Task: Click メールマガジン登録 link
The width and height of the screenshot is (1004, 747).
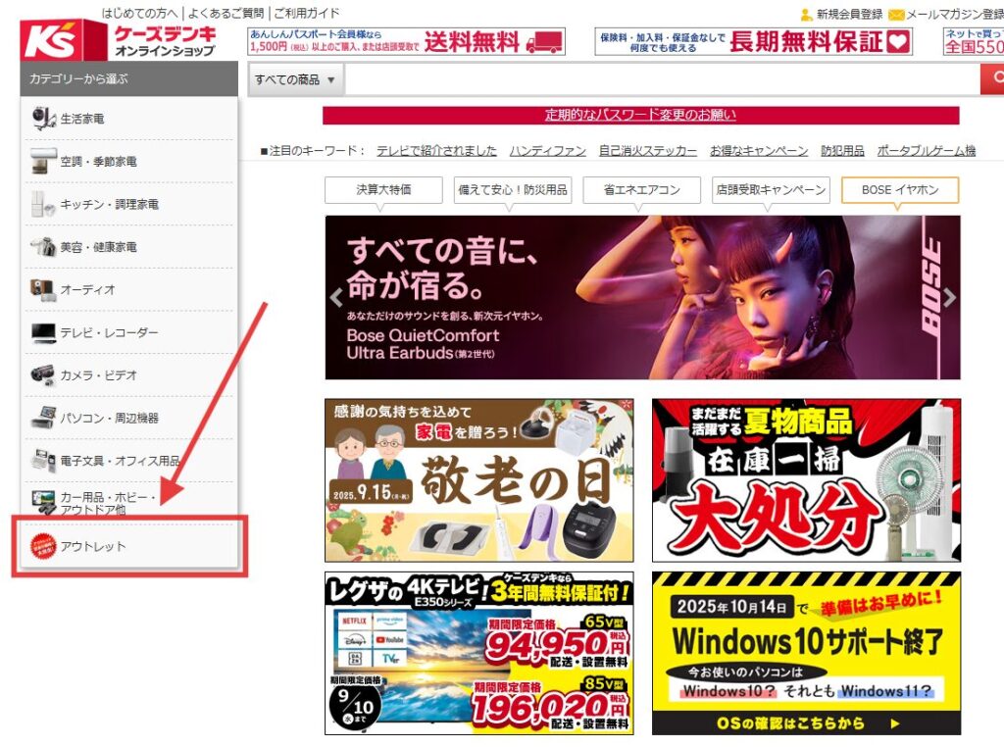Action: pyautogui.click(x=955, y=14)
